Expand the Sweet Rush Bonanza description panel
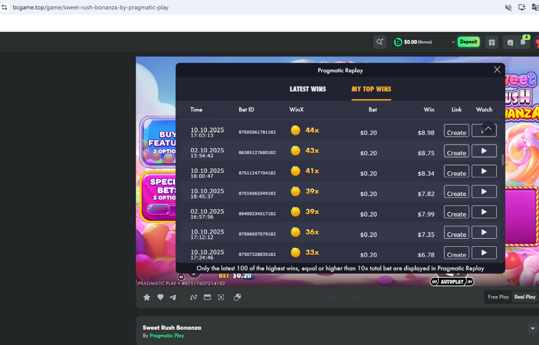The image size is (539, 345). coord(533,327)
